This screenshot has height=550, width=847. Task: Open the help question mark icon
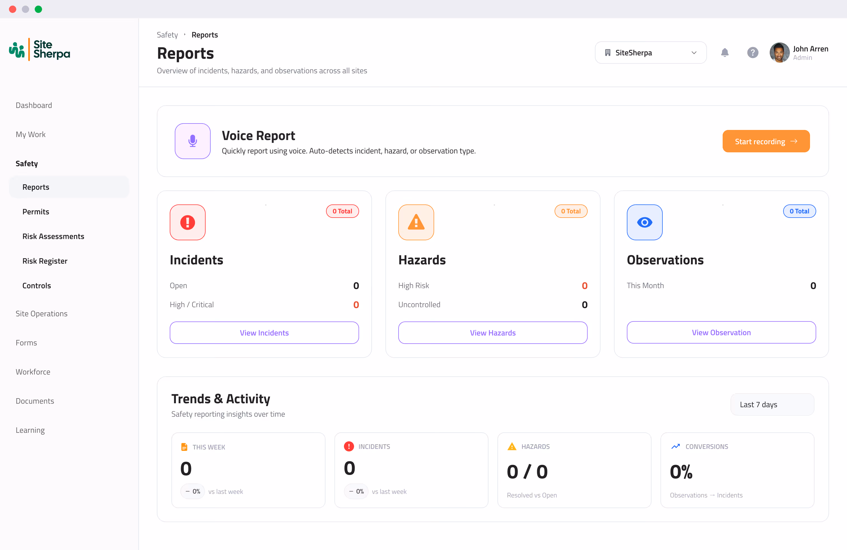point(752,53)
